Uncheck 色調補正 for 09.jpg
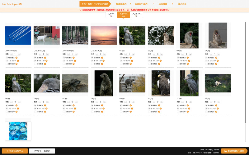This screenshot has height=155, width=249. [x=121, y=105]
